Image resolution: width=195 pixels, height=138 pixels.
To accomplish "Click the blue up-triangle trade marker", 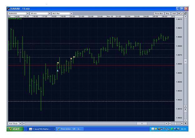I will [x=58, y=71].
